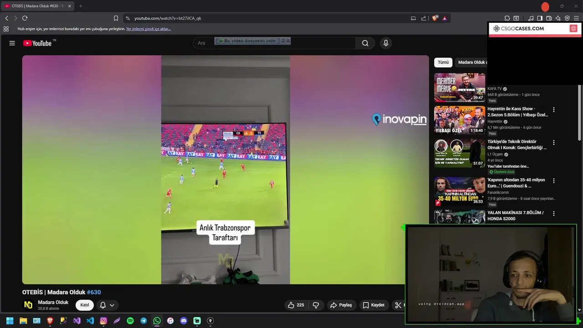Click the Madara Olduk channel avatar
The image size is (583, 328).
28,305
